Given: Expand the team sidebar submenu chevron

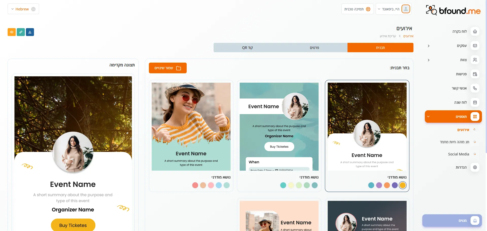Looking at the screenshot, I should 429,60.
